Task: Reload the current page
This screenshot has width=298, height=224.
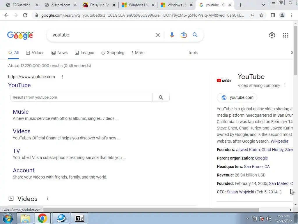Action: click(25, 15)
